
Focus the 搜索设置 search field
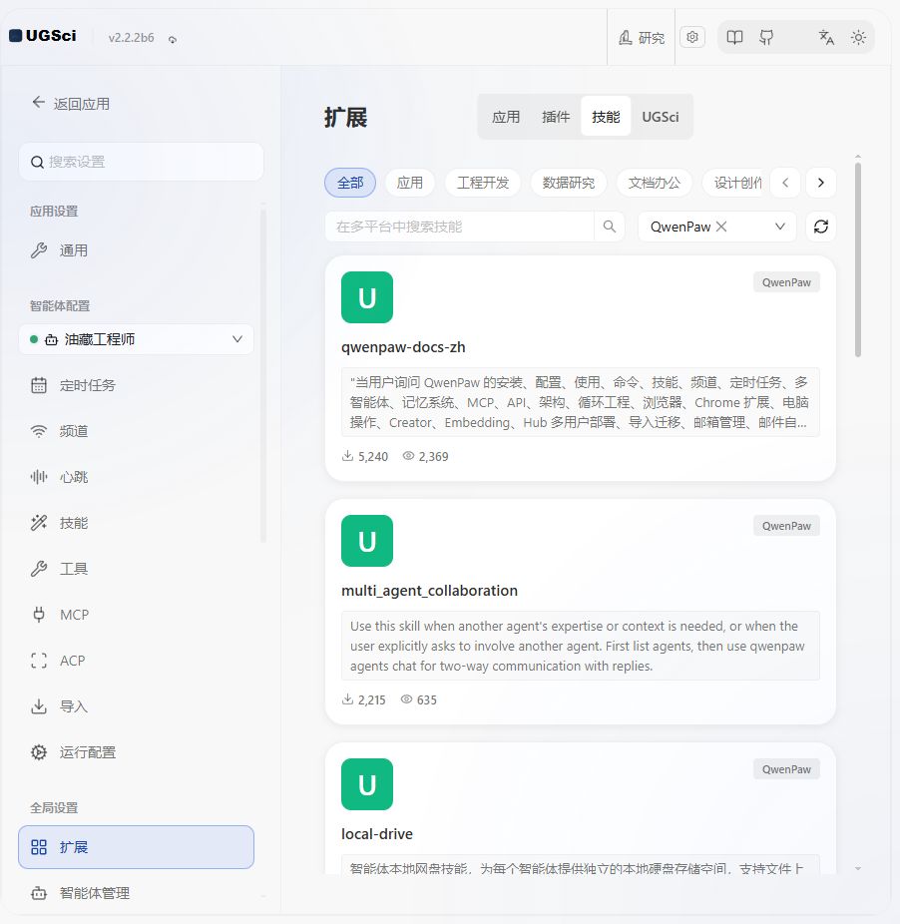(x=141, y=162)
